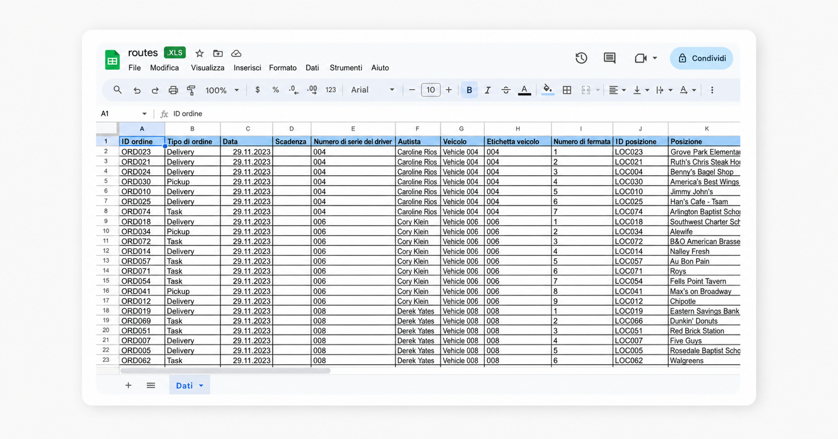The width and height of the screenshot is (838, 439).
Task: Expand merge cells options arrow
Action: (x=598, y=91)
